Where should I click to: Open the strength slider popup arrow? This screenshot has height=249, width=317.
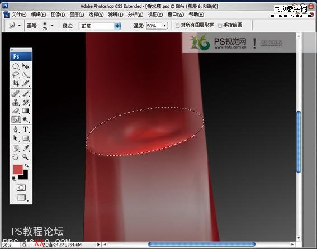pos(165,26)
